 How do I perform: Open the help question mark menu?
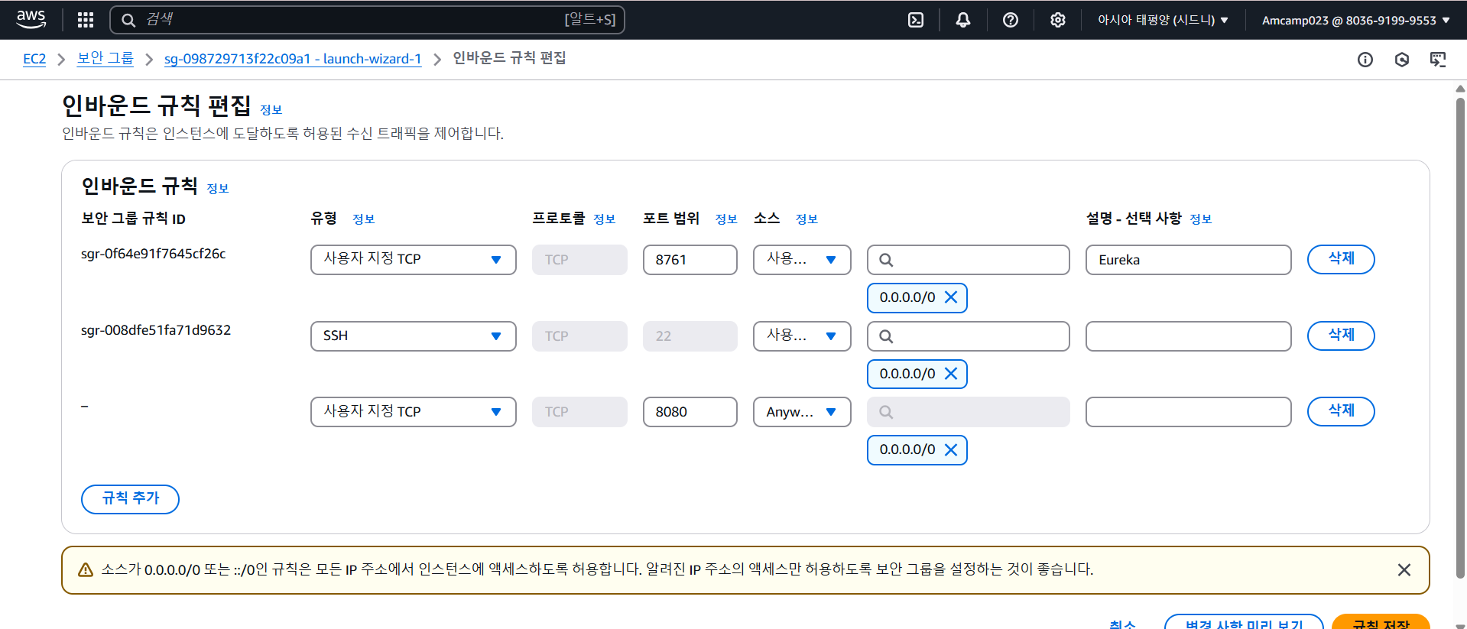[1011, 20]
